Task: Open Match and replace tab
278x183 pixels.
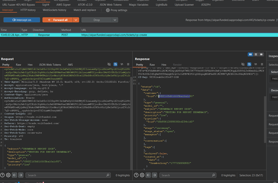Action: (85, 10)
